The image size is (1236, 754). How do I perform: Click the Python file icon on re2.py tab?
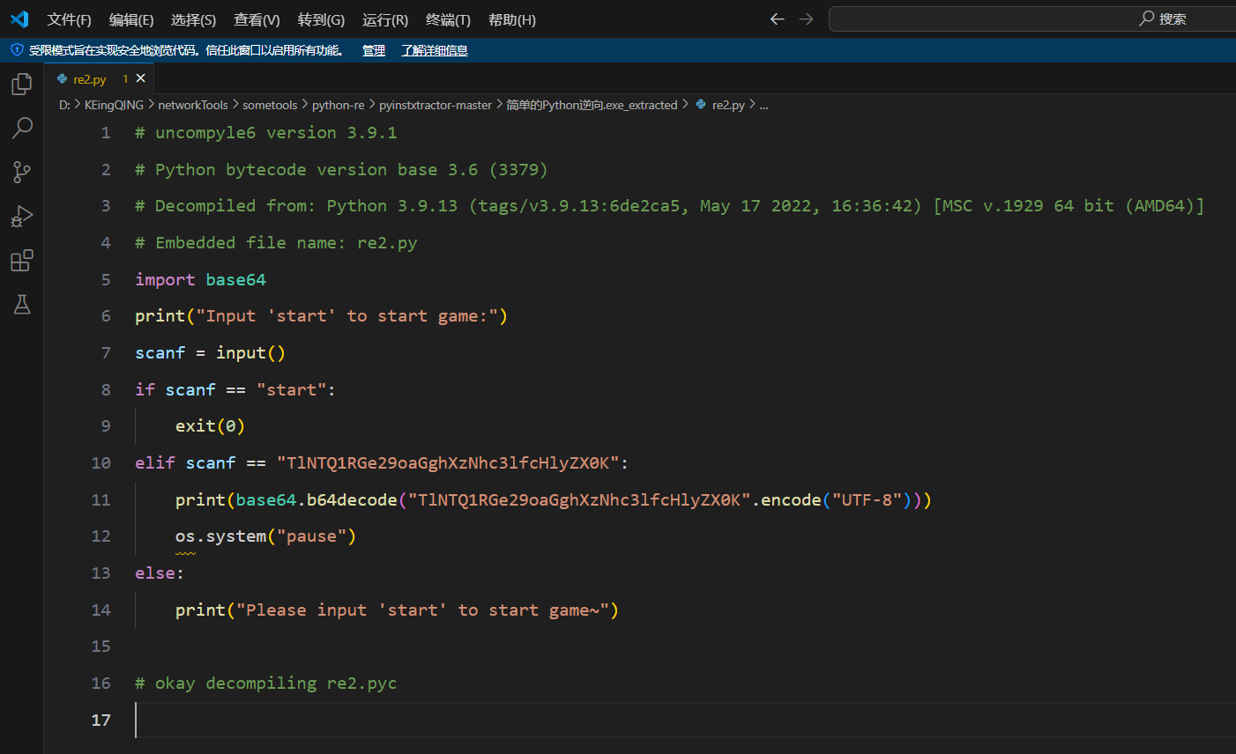(x=62, y=78)
